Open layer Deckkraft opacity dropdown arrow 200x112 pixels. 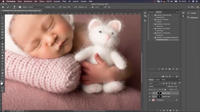pos(179,86)
